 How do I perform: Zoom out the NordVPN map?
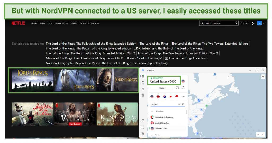click(258, 134)
